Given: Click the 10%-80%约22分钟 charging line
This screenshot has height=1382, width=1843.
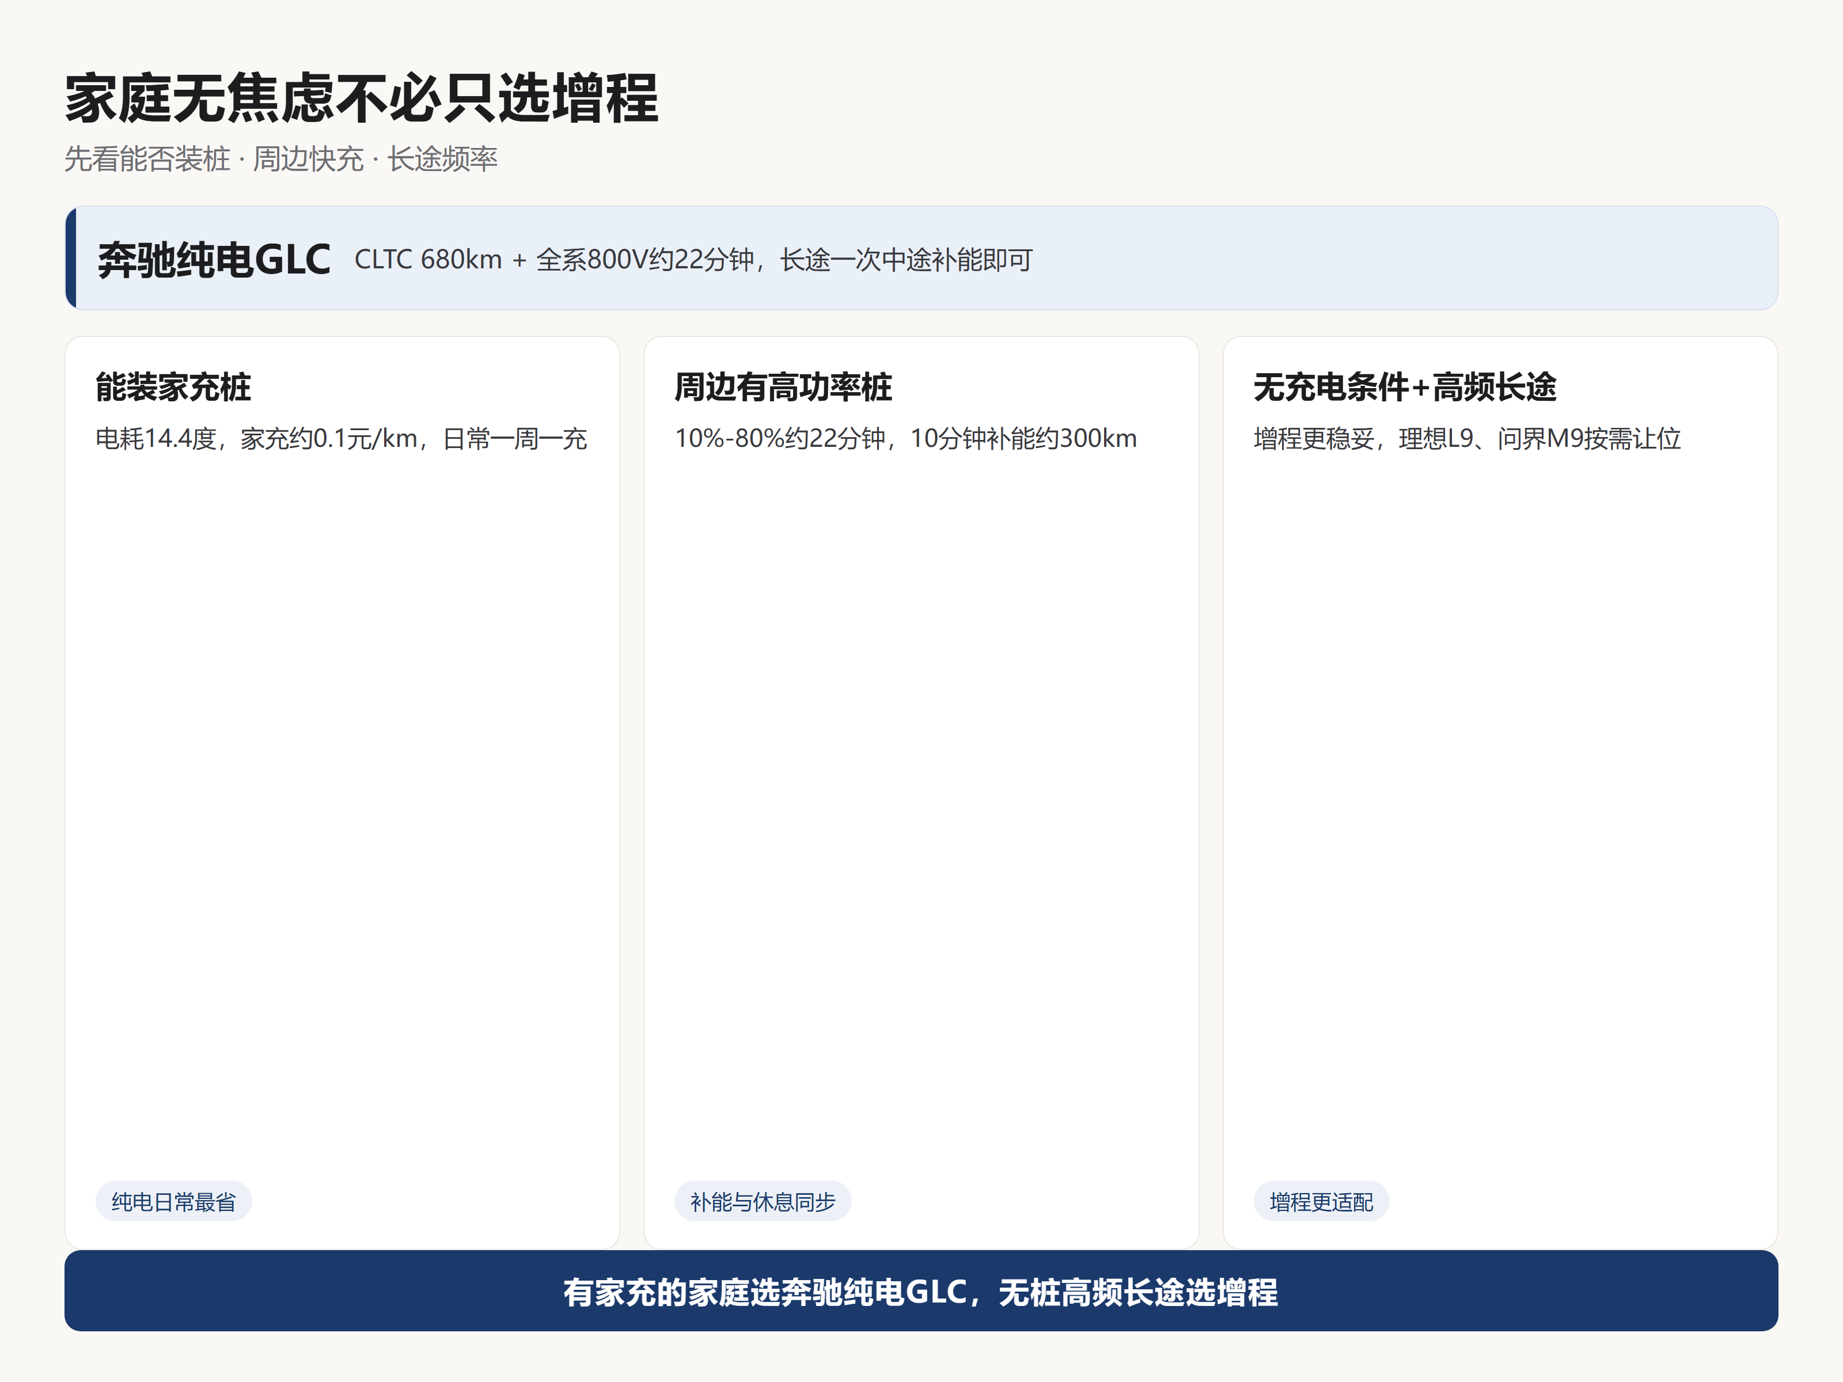Looking at the screenshot, I should click(906, 438).
